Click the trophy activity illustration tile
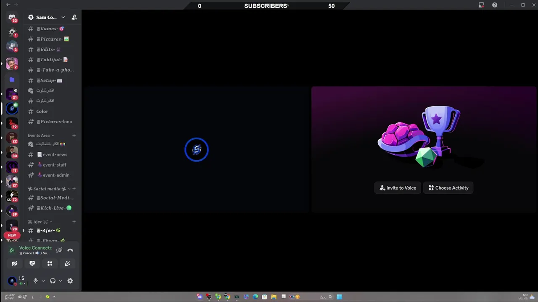 (x=424, y=149)
